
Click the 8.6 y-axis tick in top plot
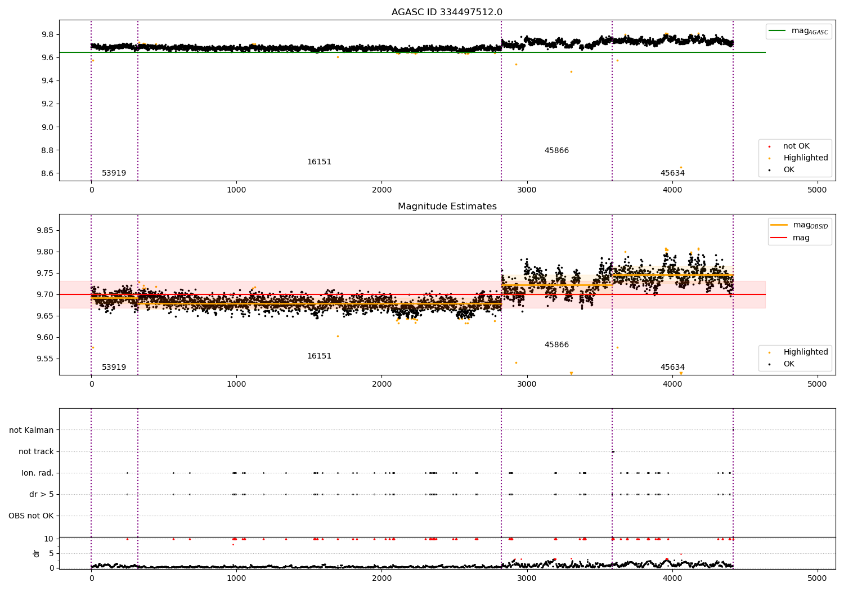pyautogui.click(x=47, y=173)
